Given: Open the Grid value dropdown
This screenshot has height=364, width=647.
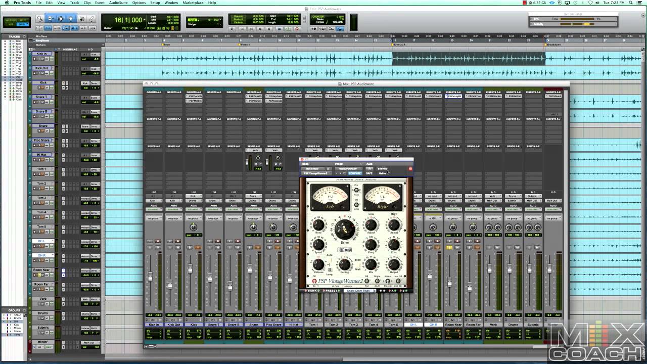Looking at the screenshot, I should pos(220,19).
